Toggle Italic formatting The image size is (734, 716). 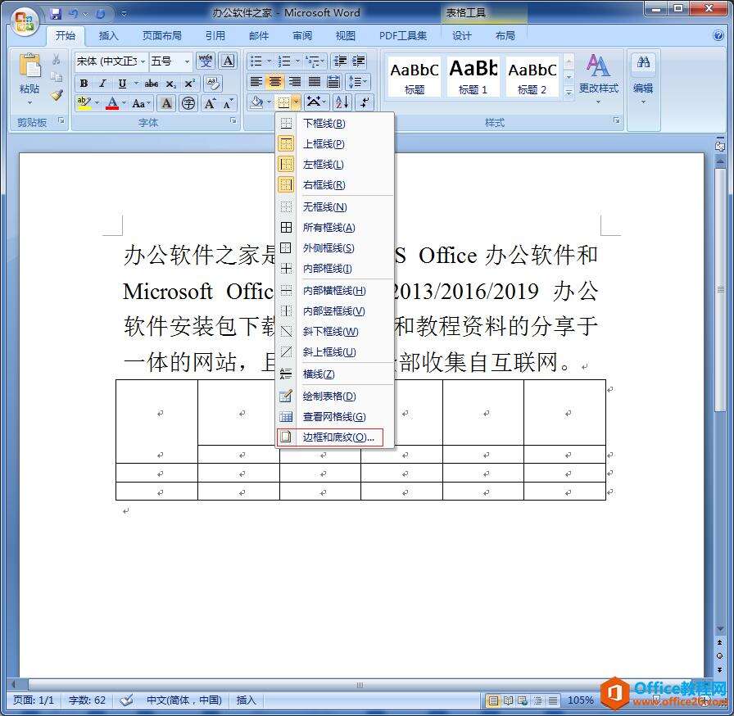tap(102, 84)
